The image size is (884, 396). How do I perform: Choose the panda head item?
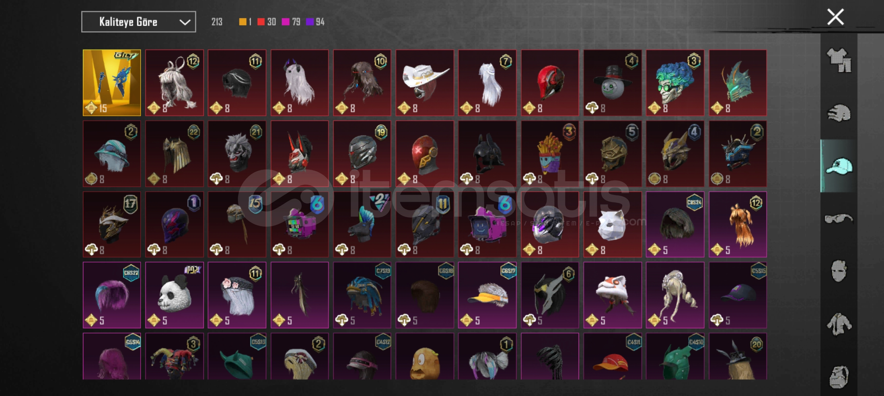tap(174, 295)
